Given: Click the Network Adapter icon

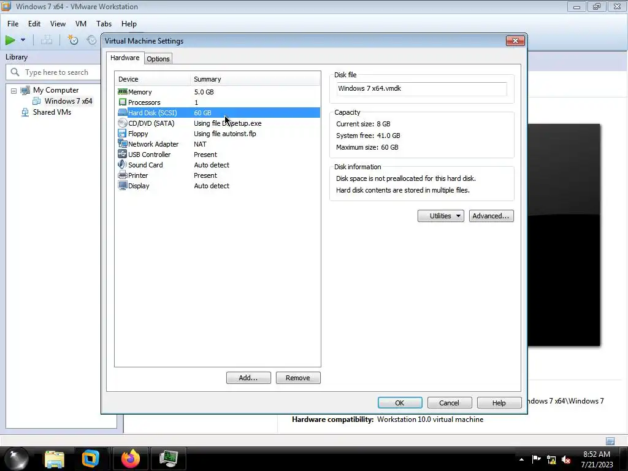Looking at the screenshot, I should coord(123,144).
